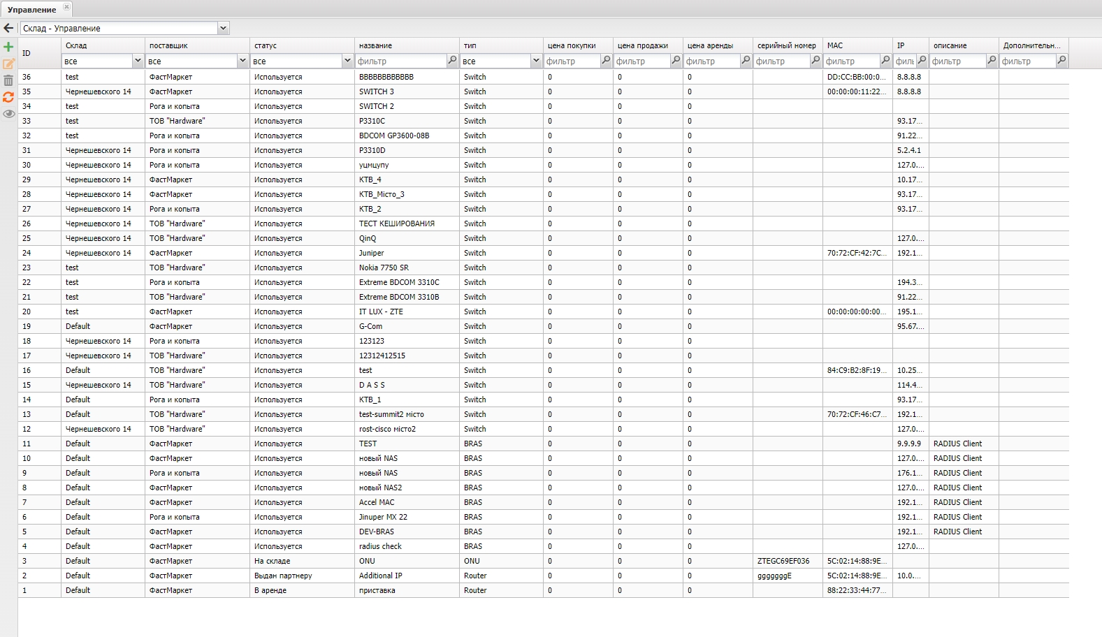Image resolution: width=1102 pixels, height=637 pixels.
Task: Open the Склад - Управление dropdown
Action: coord(223,28)
